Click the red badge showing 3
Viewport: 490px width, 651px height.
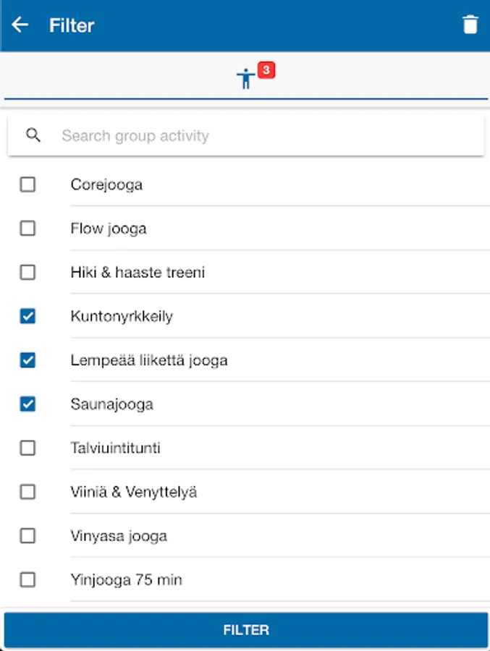[x=266, y=70]
